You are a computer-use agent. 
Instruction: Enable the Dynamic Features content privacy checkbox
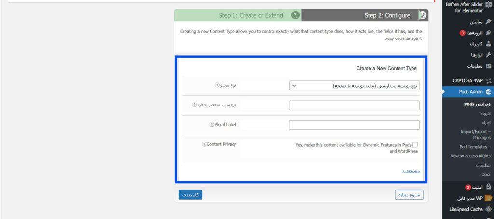(x=415, y=144)
